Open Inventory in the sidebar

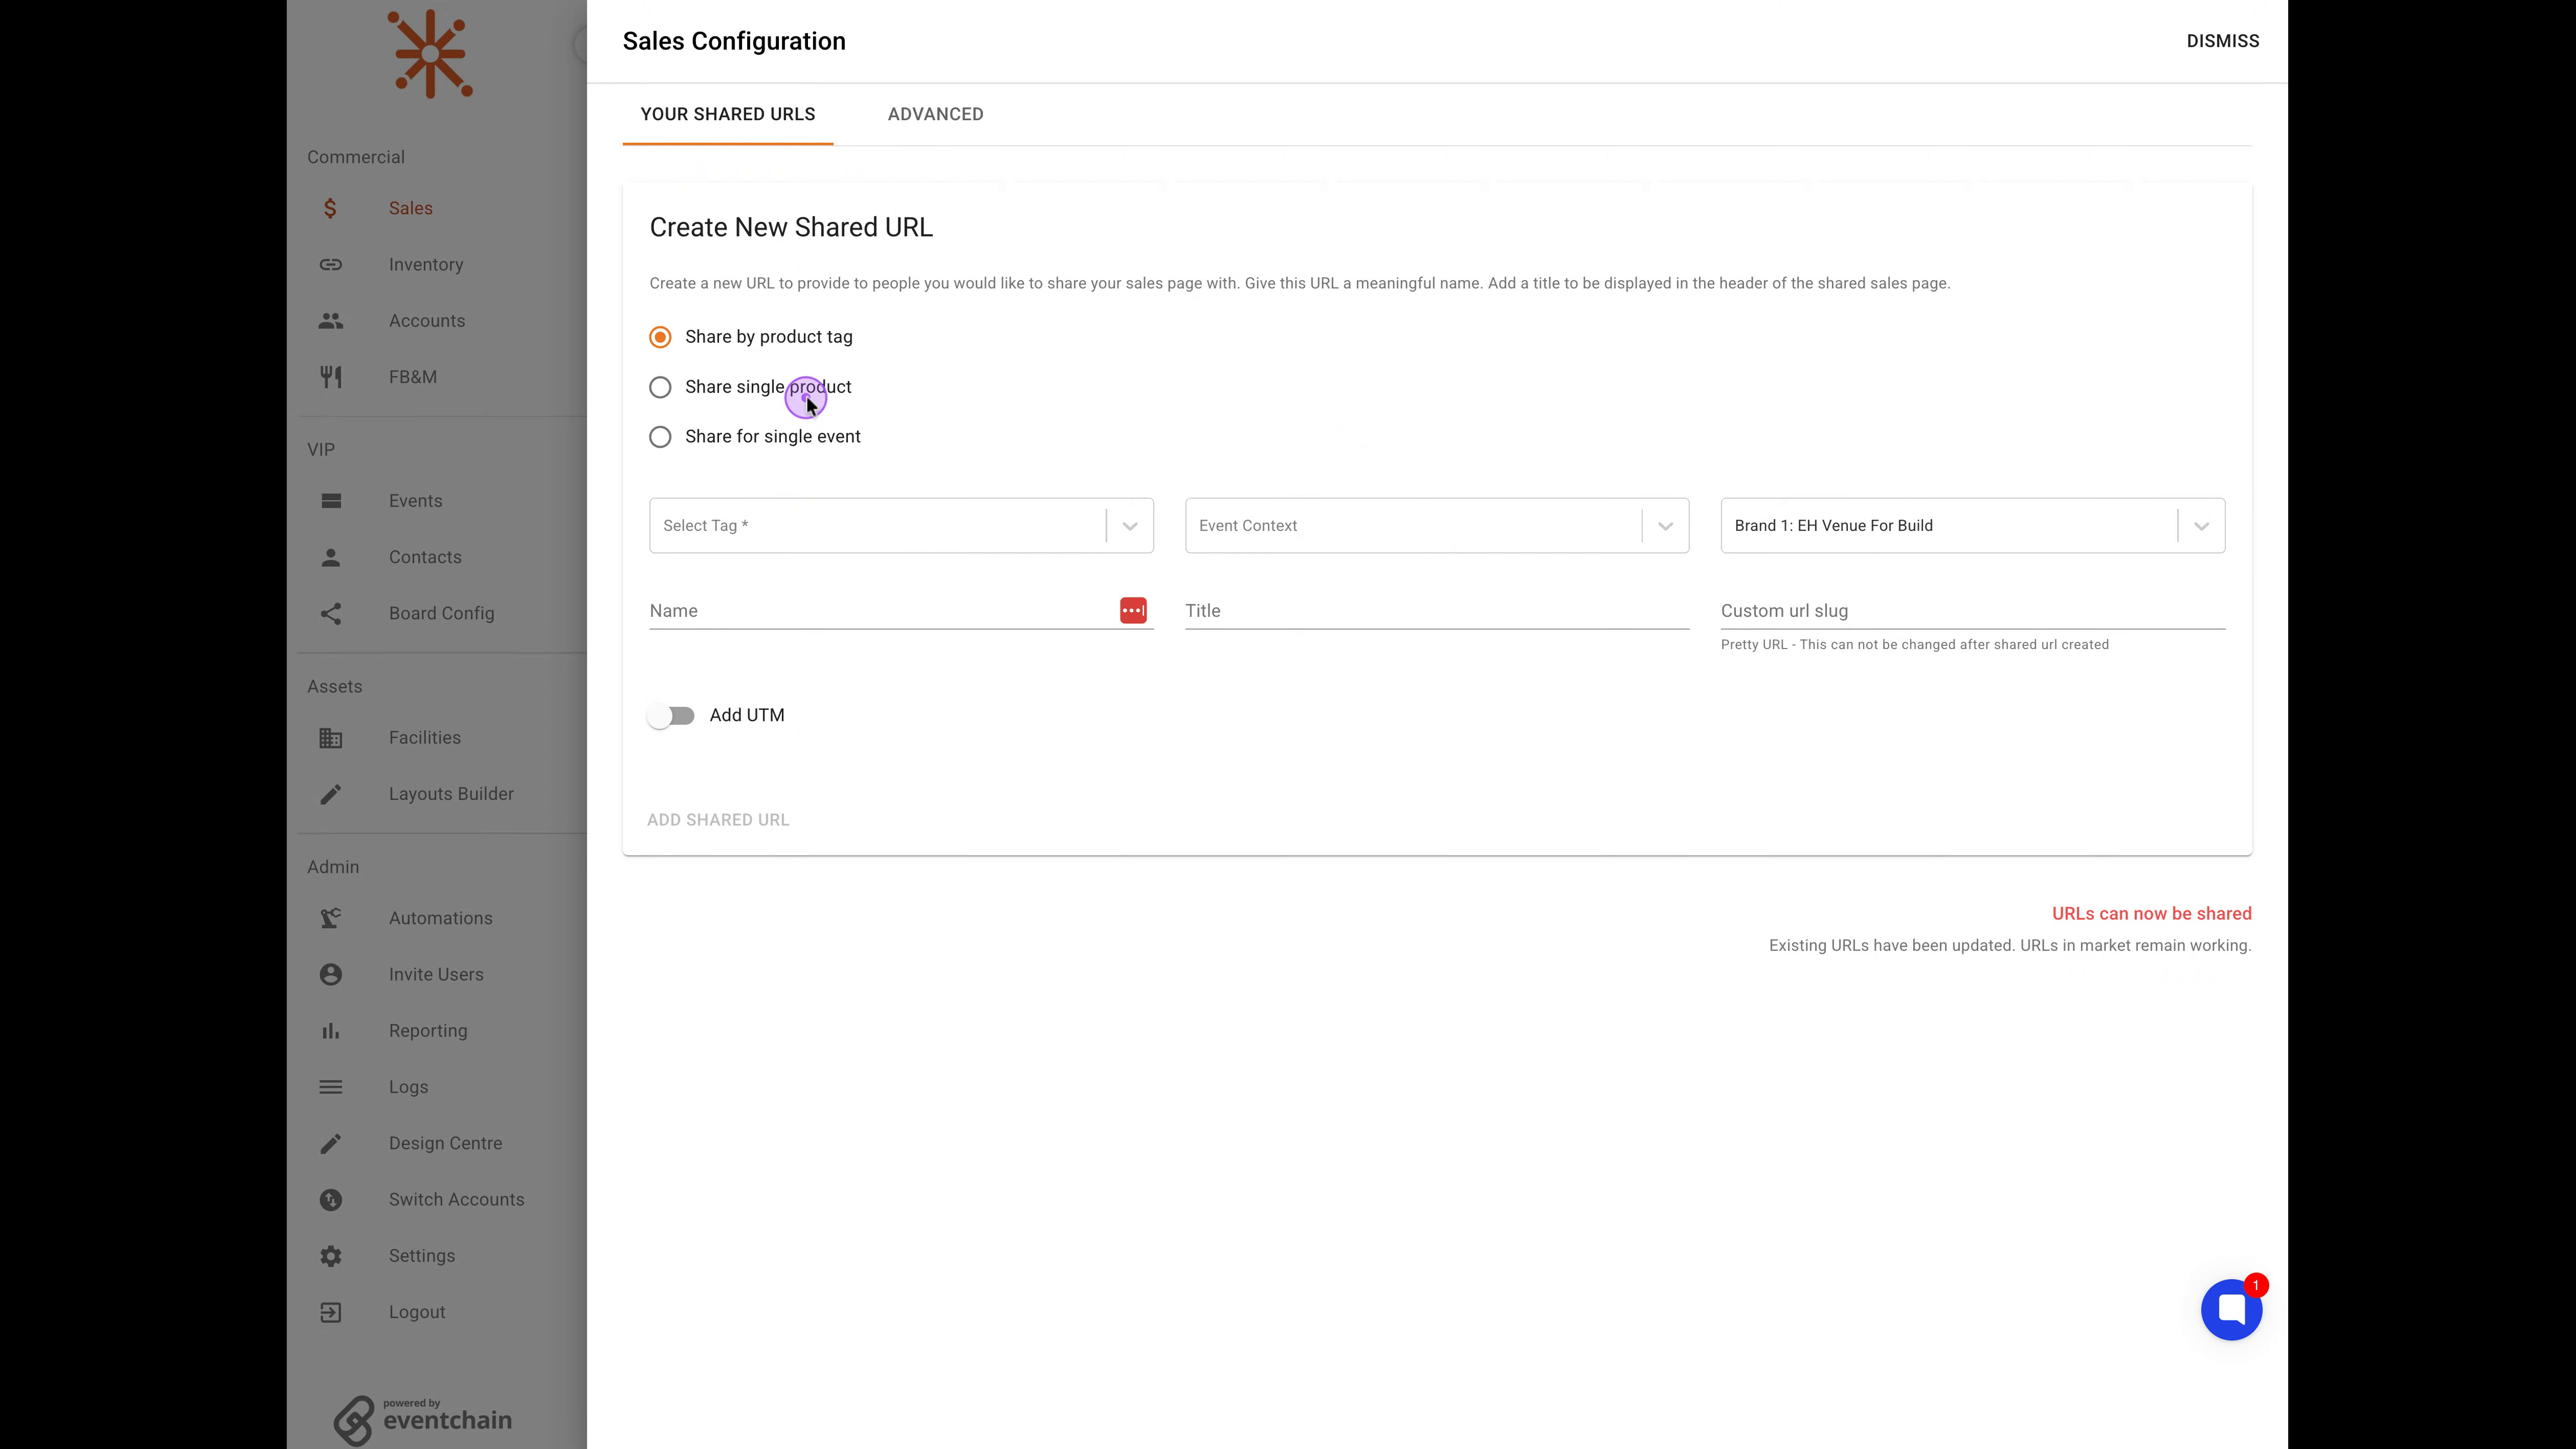(x=426, y=265)
